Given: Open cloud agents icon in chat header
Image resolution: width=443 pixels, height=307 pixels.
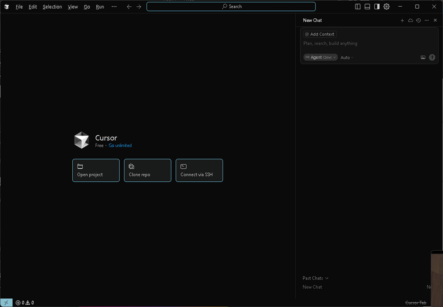Looking at the screenshot, I should point(410,20).
